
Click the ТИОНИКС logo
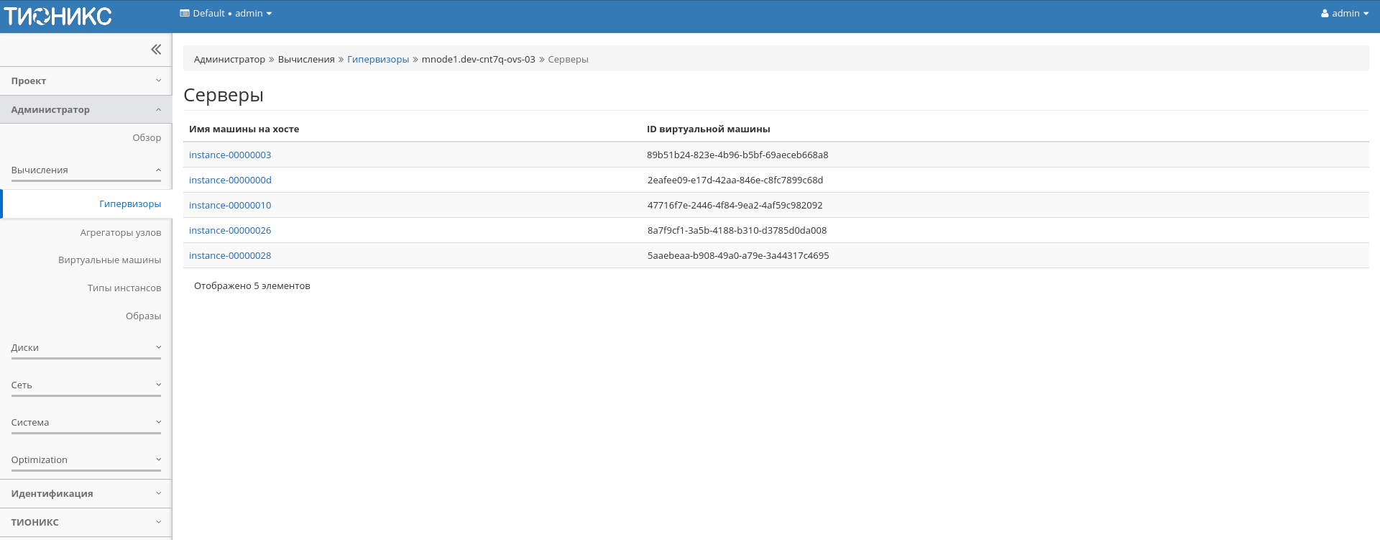(57, 16)
